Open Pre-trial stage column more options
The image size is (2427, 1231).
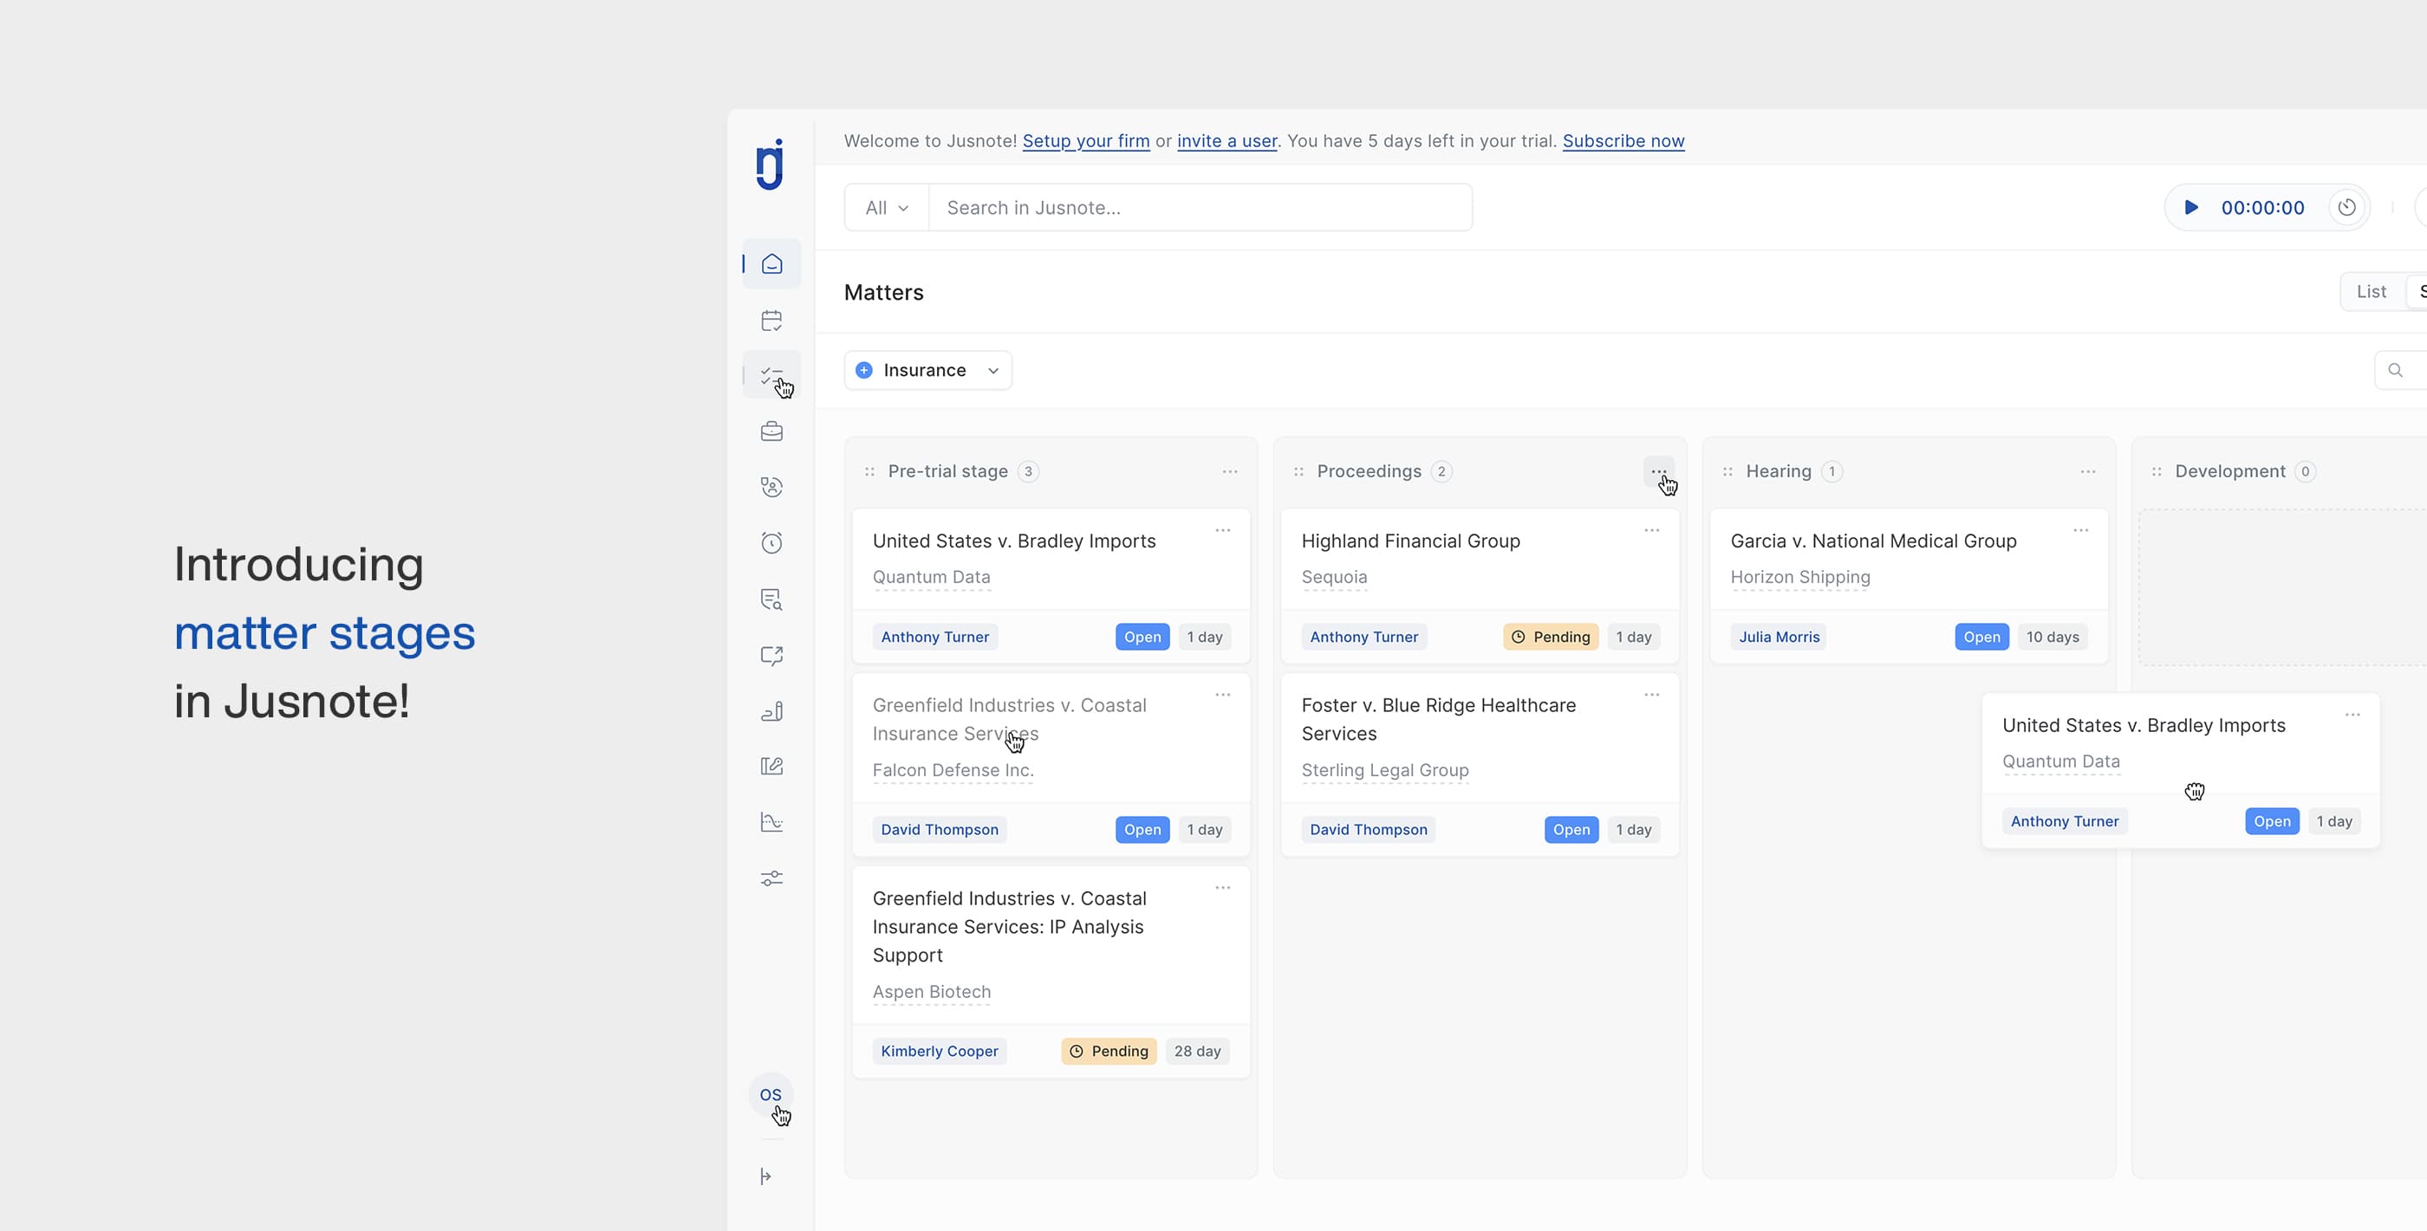tap(1229, 472)
